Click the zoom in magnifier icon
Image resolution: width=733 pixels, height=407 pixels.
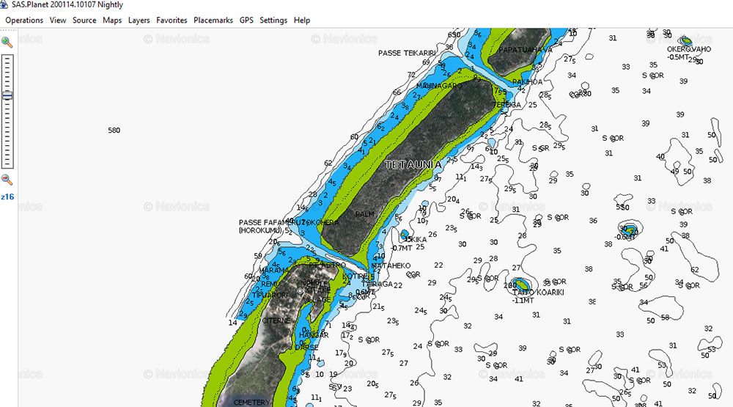(7, 43)
